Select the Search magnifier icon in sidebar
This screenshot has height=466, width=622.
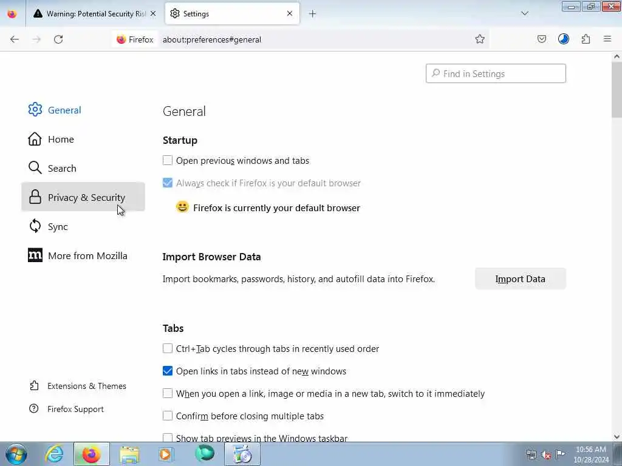[x=35, y=167]
